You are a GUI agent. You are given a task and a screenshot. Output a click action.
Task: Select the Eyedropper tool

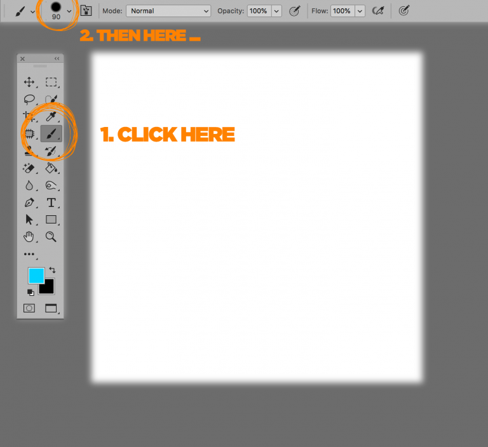[x=51, y=116]
